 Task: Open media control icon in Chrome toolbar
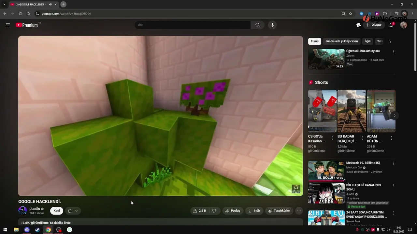[396, 14]
